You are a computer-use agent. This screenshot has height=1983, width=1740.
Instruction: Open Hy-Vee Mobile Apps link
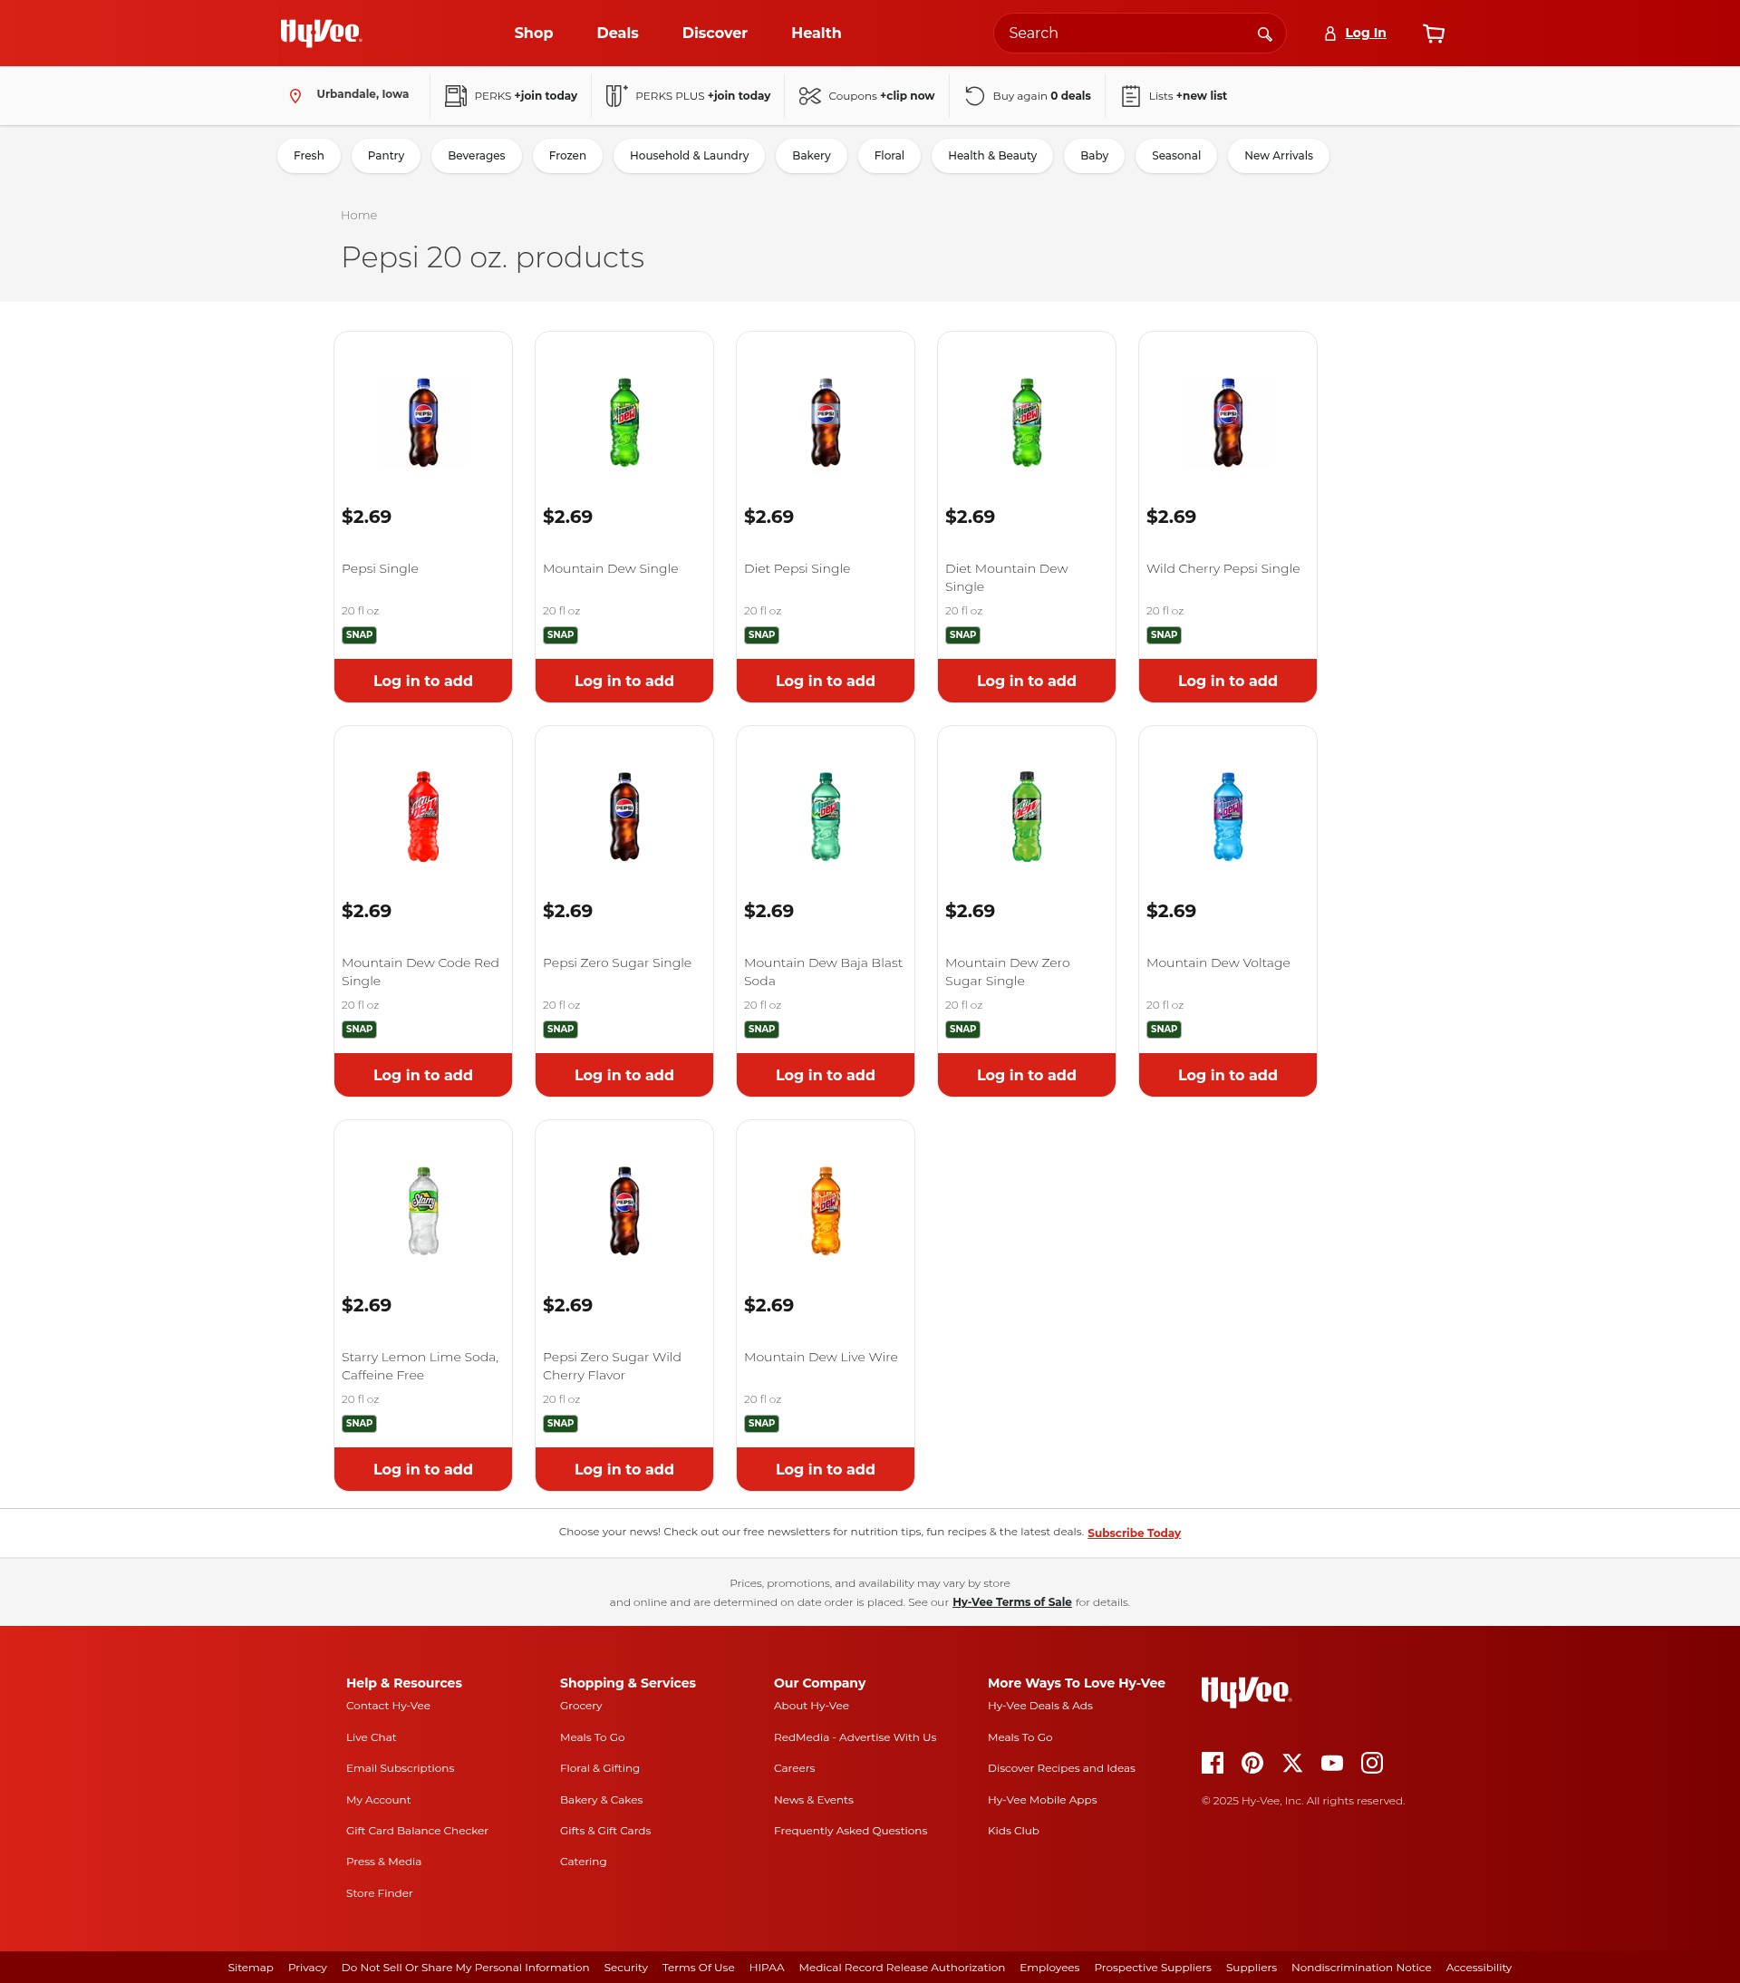pyautogui.click(x=1043, y=1800)
